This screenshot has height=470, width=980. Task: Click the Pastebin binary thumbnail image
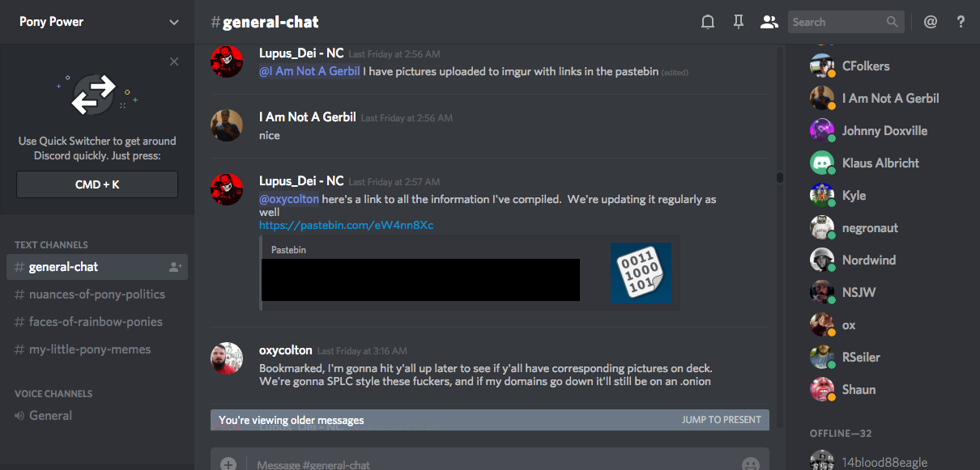(x=641, y=273)
